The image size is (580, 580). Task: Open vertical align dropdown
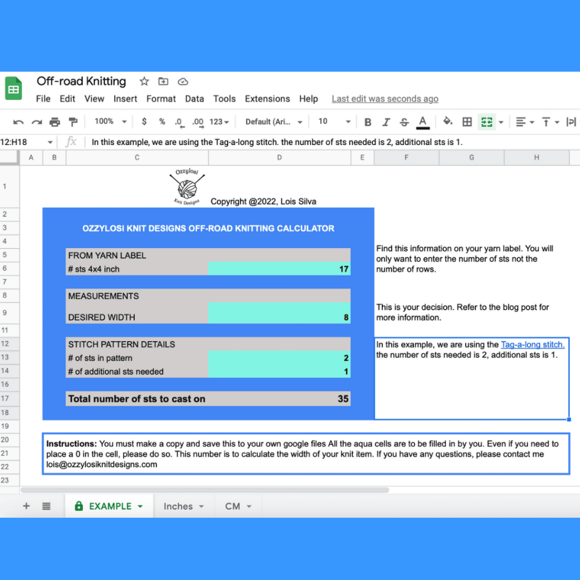pos(551,122)
